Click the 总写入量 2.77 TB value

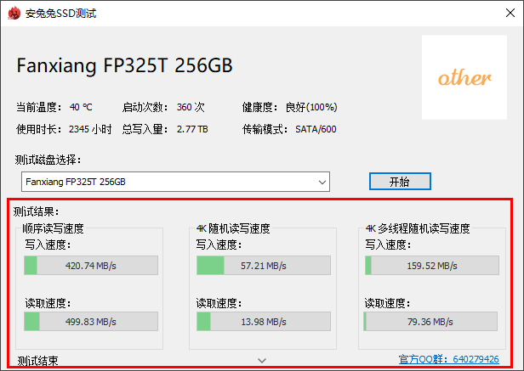click(x=191, y=129)
